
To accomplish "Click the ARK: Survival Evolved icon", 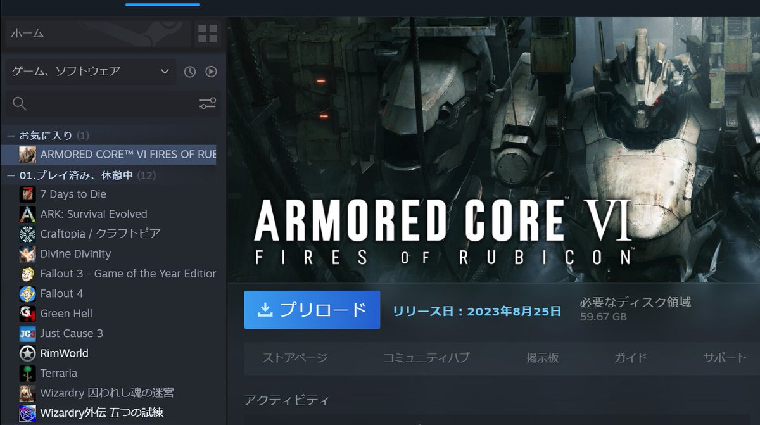I will (28, 214).
